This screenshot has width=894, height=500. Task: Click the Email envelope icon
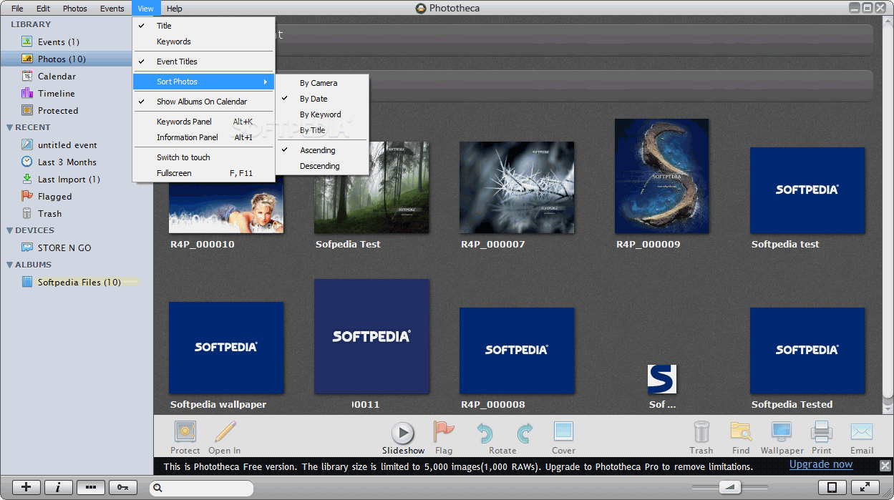click(862, 432)
